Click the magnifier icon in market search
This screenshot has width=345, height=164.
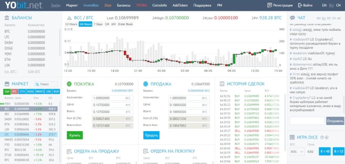click(x=37, y=84)
